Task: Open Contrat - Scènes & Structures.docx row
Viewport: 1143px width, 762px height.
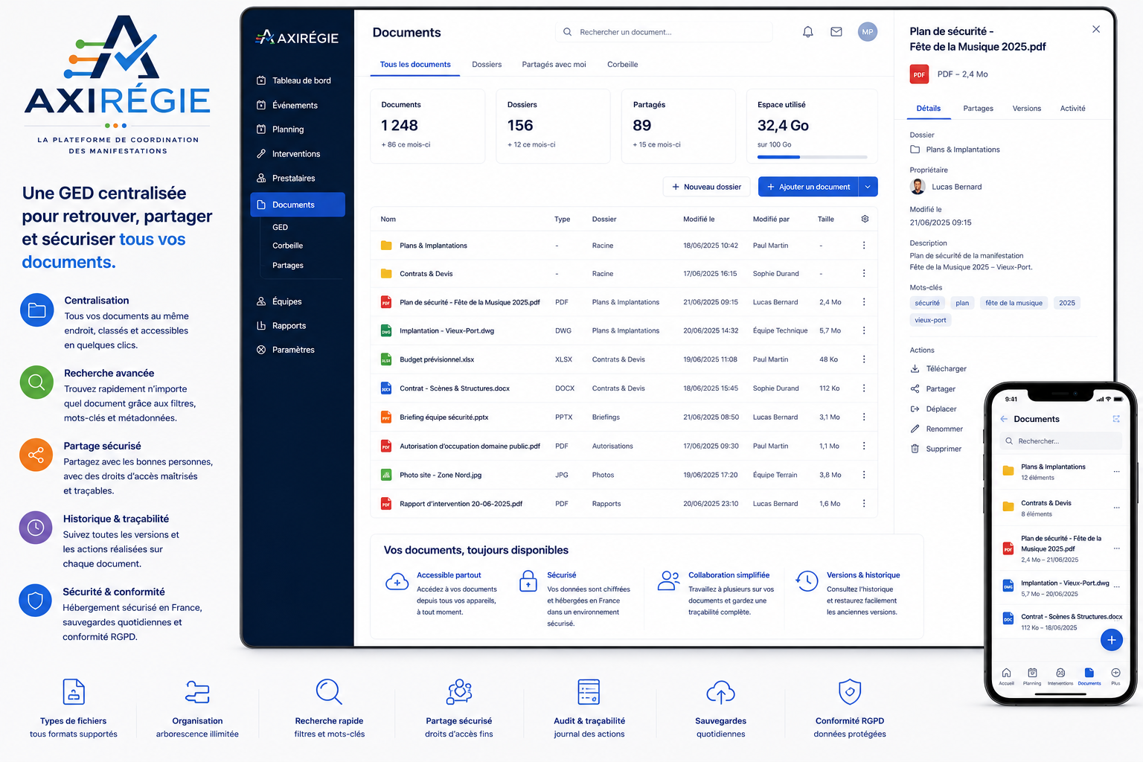Action: (624, 388)
